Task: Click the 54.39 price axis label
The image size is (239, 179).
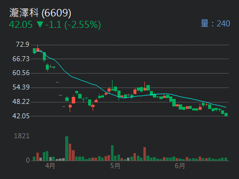Action: coord(21,87)
